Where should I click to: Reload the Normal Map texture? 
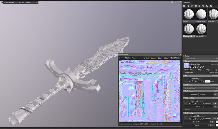[x=201, y=67]
